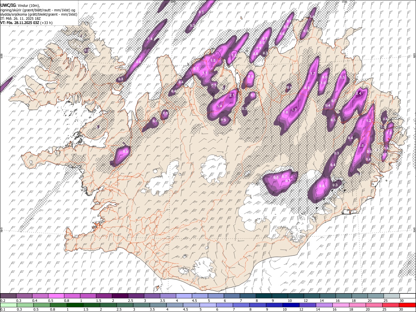Select the palest green 0.1–0.3 lower swatch
The height and width of the screenshot is (312, 416).
click(x=8, y=305)
